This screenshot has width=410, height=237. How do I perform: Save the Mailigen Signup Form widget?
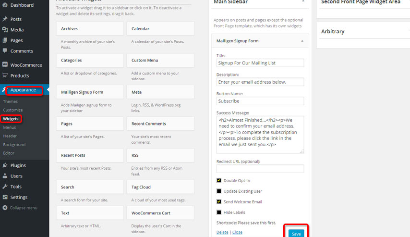(x=296, y=234)
